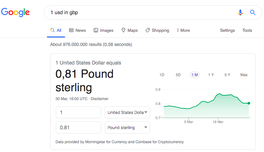This screenshot has height=152, width=264.
Task: Expand the Pound sterling currency dropdown
Action: click(x=127, y=127)
